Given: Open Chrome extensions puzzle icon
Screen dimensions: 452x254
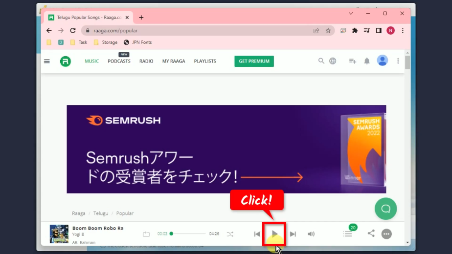Looking at the screenshot, I should 355,30.
